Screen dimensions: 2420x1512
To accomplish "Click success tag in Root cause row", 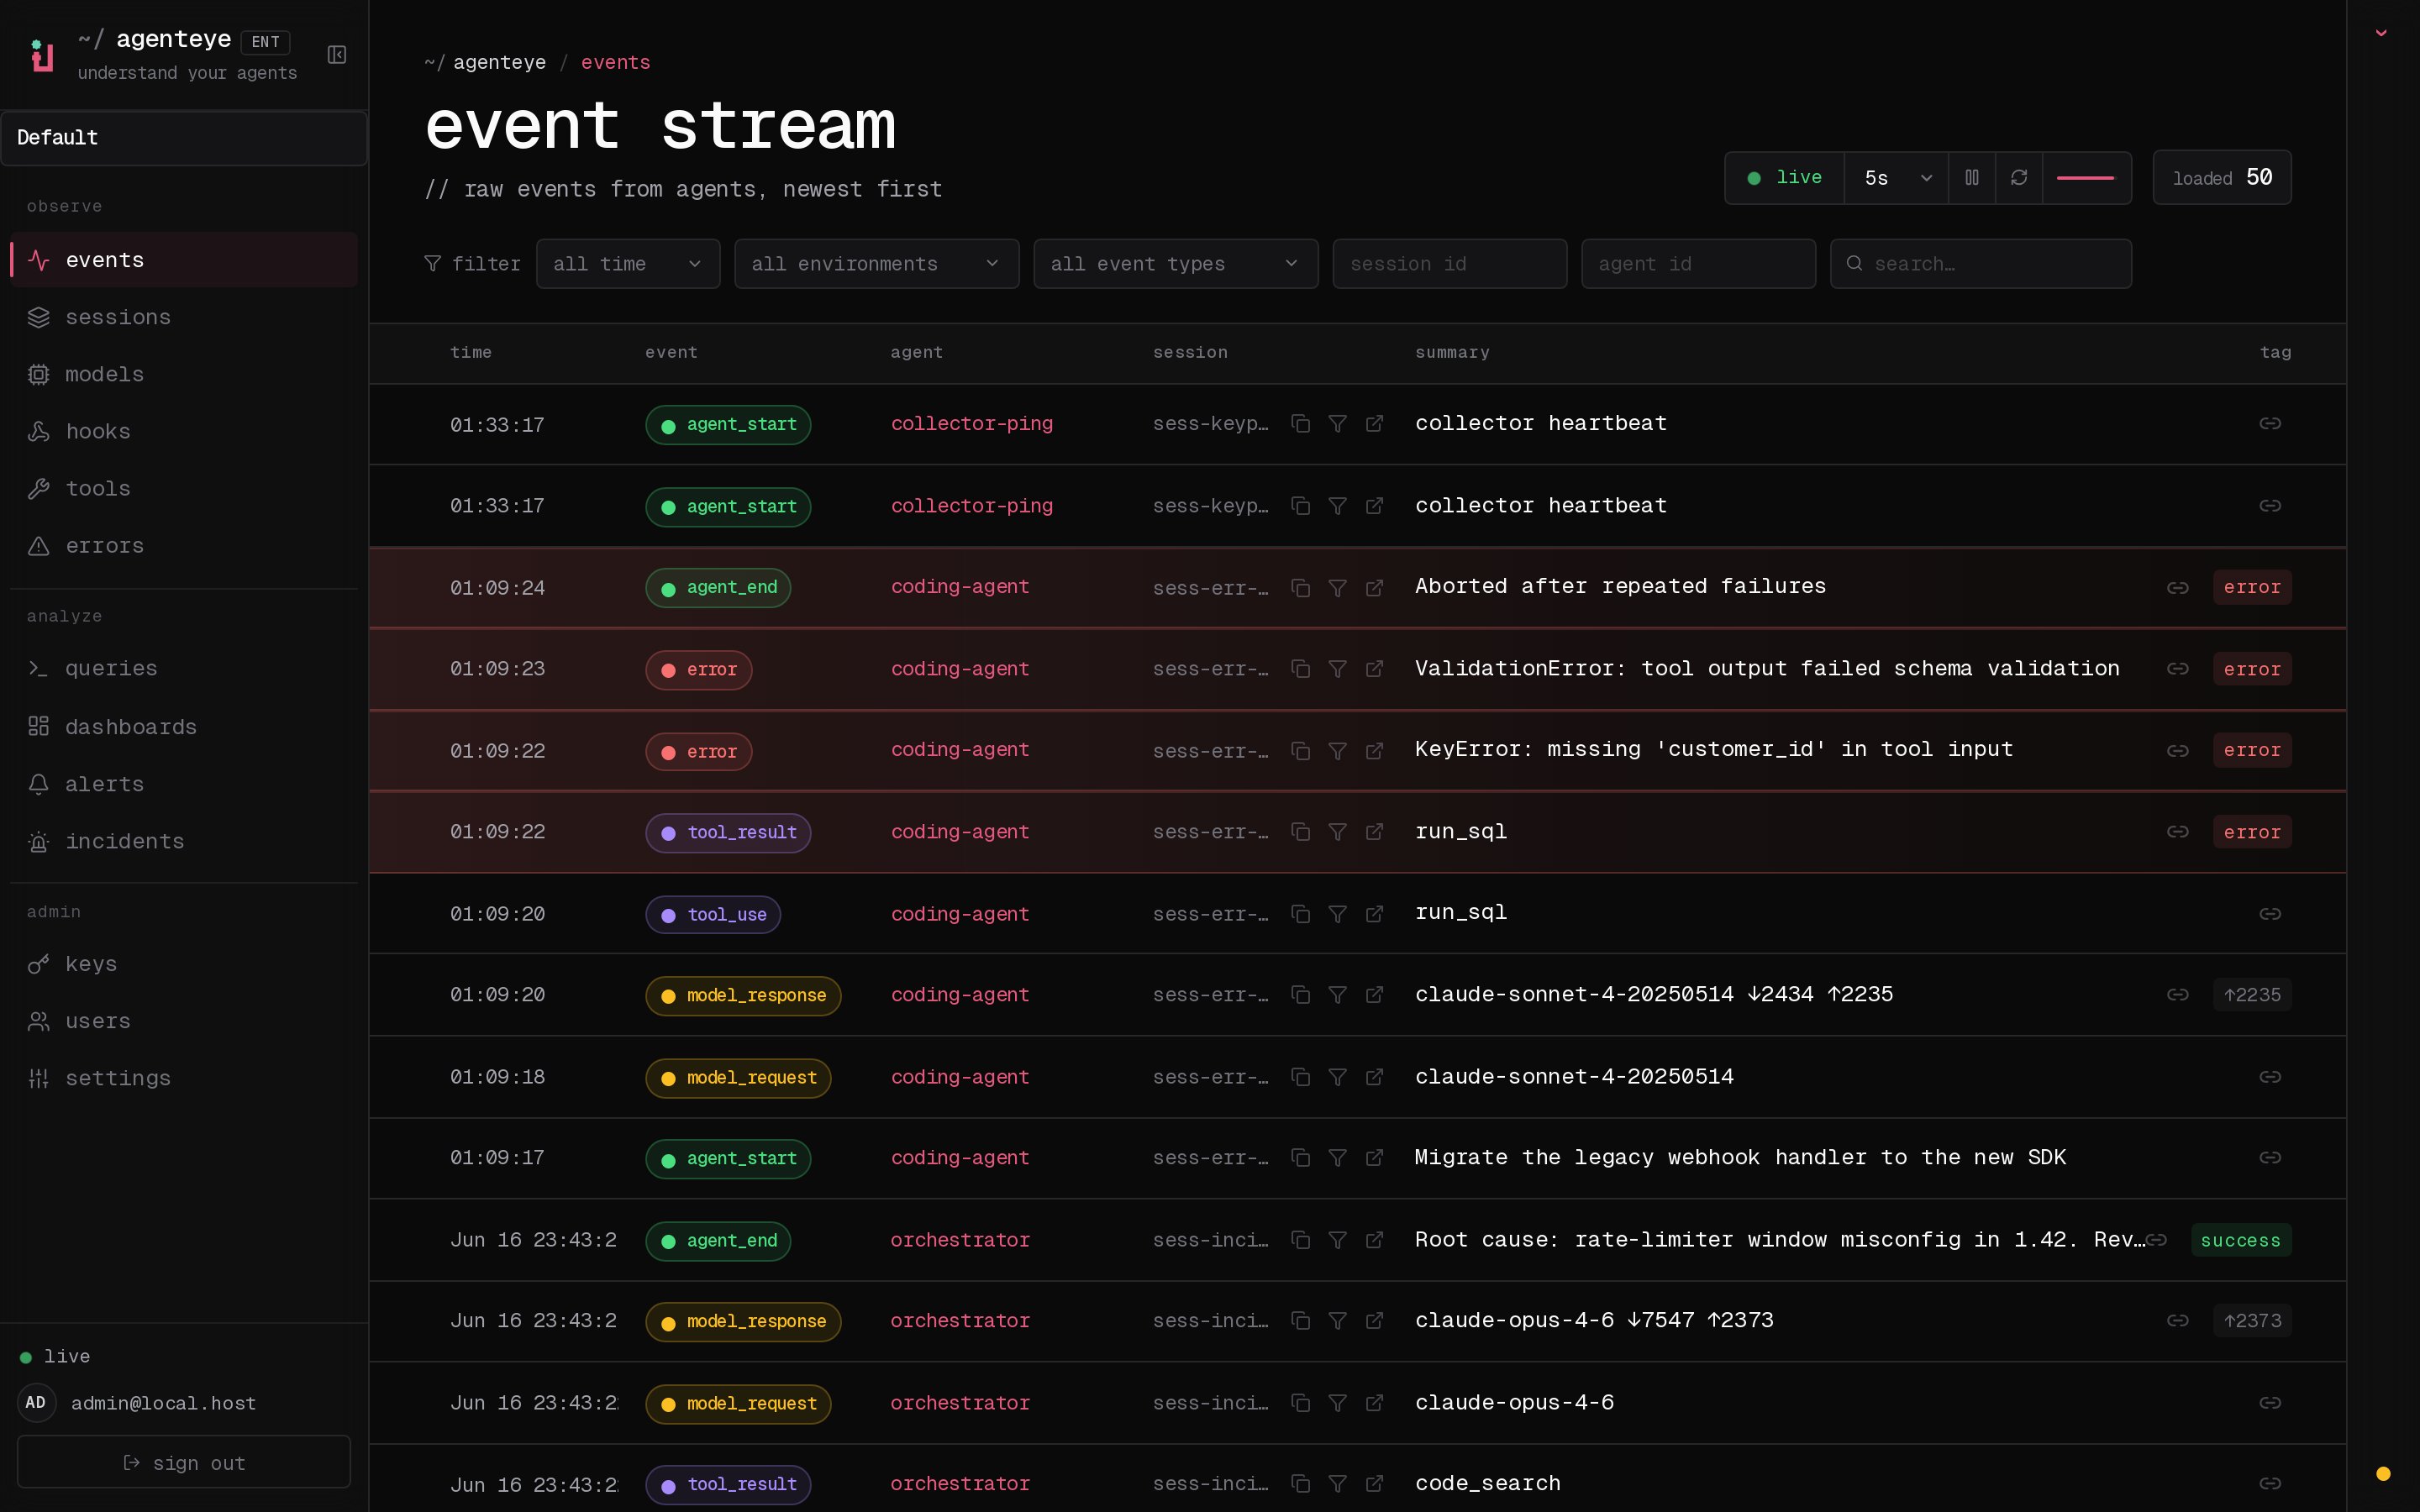I will (2240, 1240).
